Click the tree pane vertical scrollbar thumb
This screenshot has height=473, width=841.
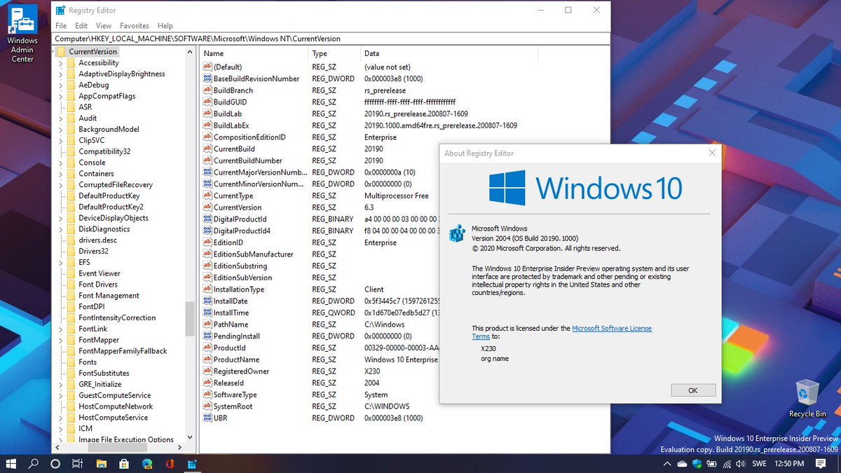coord(190,319)
